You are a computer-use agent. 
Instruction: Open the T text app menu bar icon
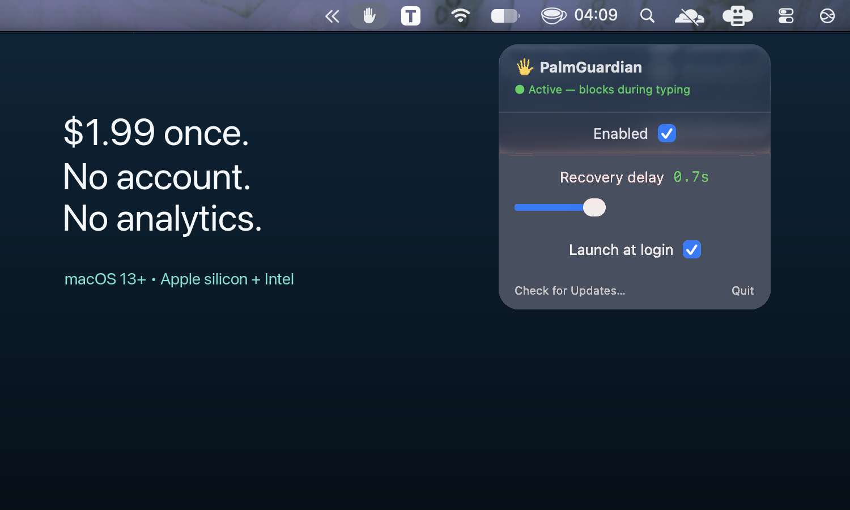point(411,16)
